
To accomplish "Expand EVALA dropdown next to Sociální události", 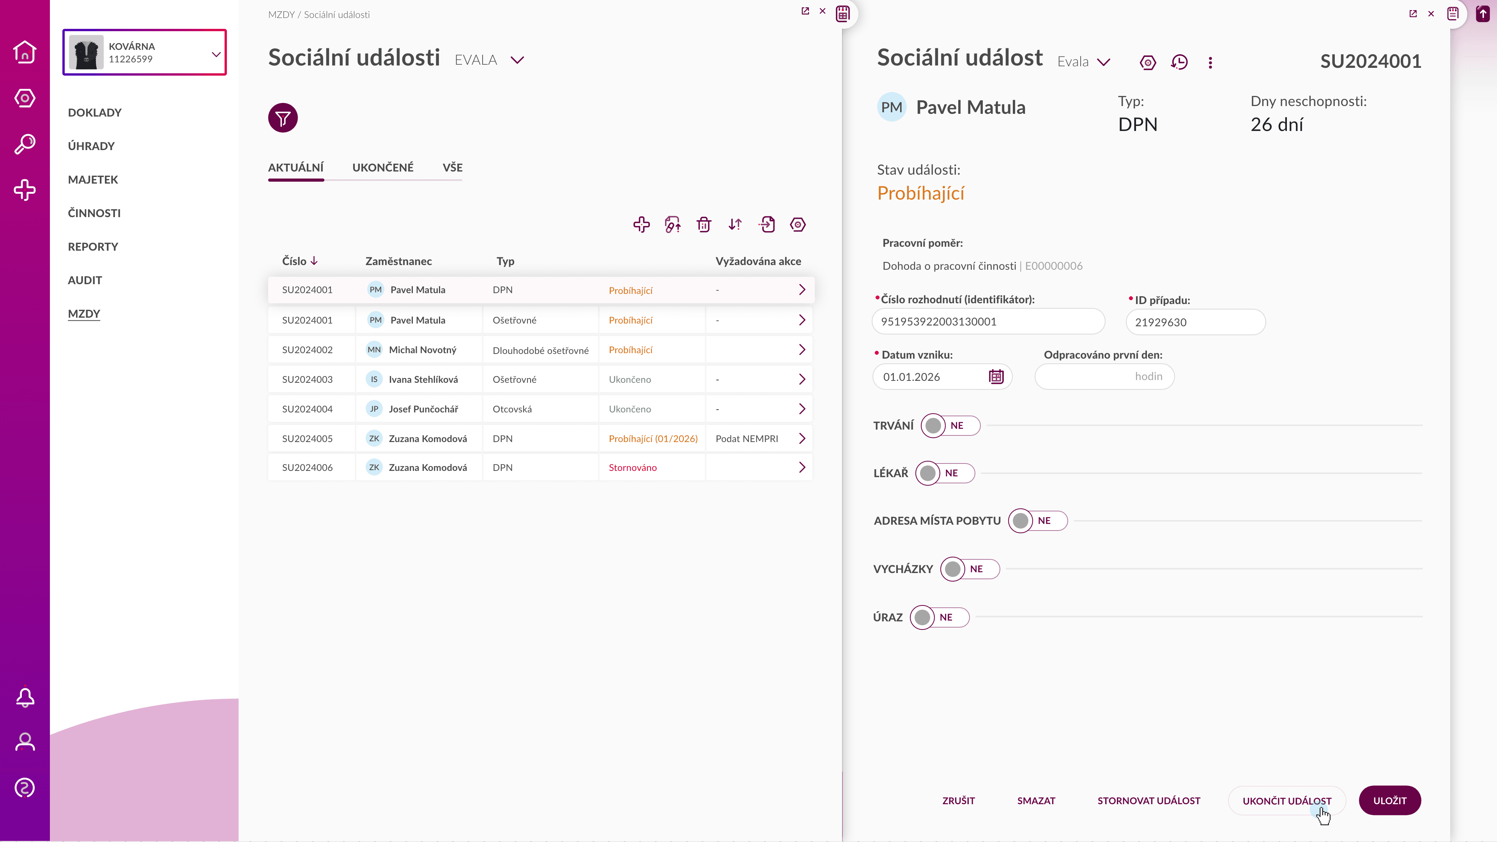I will pos(517,60).
